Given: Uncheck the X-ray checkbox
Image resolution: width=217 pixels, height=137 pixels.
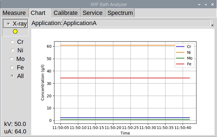Looking at the screenshot, I should click(x=8, y=24).
